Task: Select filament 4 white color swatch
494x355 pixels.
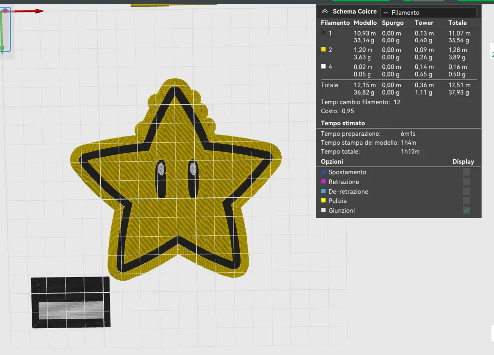Action: point(323,67)
